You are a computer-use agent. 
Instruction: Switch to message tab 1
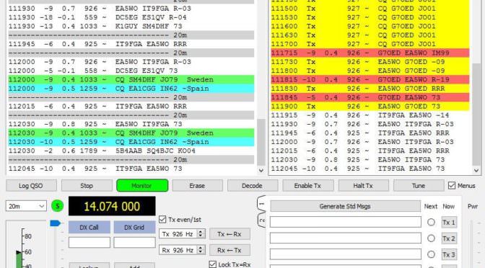pyautogui.click(x=261, y=204)
